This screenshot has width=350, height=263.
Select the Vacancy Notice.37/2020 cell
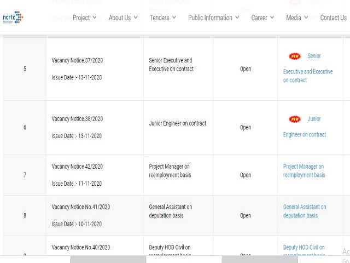point(77,60)
